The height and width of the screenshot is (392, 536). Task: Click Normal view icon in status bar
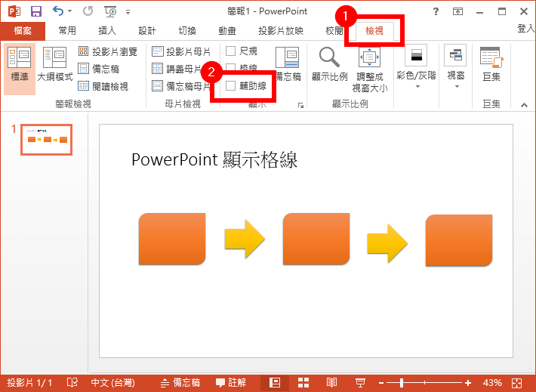[x=275, y=382]
